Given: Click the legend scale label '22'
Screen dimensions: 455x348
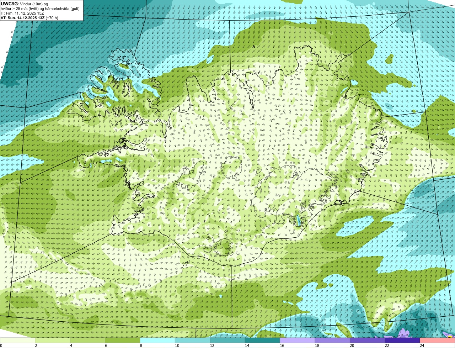Looking at the screenshot, I should tap(387, 346).
